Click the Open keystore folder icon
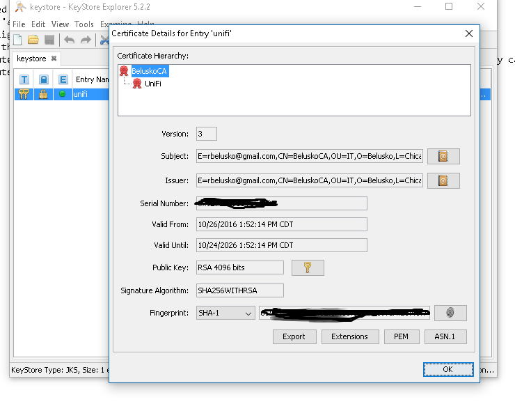515x404 pixels. coord(33,40)
